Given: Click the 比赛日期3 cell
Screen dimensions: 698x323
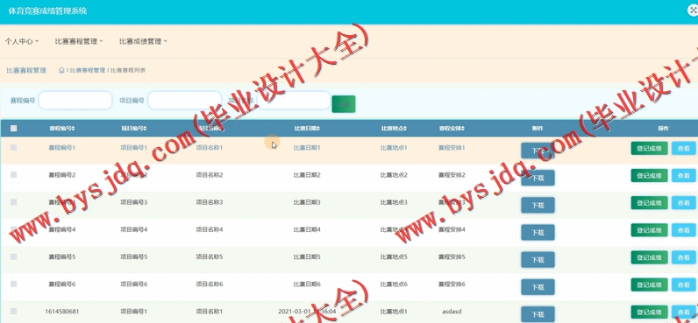Looking at the screenshot, I should 307,202.
